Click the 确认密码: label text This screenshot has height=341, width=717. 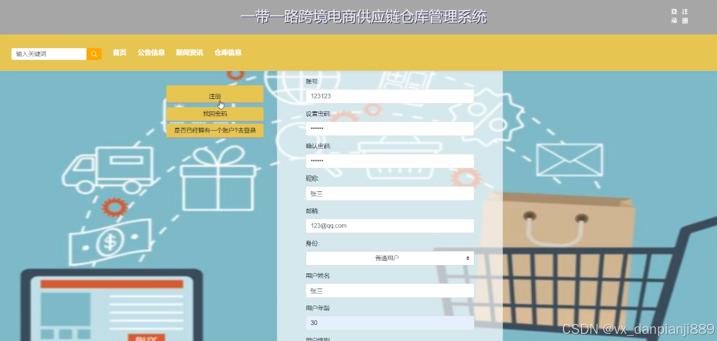(x=318, y=146)
